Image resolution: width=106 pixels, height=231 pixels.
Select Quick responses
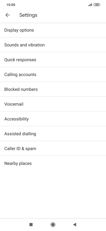[53, 60]
